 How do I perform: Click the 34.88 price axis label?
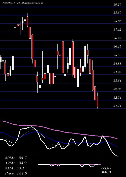[117, 63]
